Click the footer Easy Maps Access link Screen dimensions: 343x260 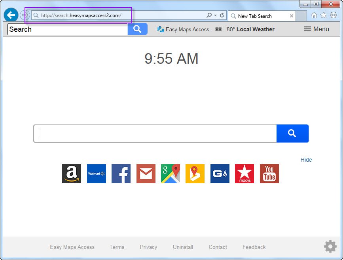coord(72,247)
